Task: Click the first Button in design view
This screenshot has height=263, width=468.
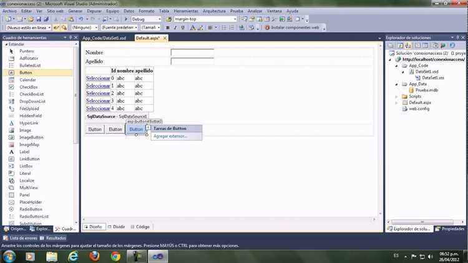Action: coord(95,129)
